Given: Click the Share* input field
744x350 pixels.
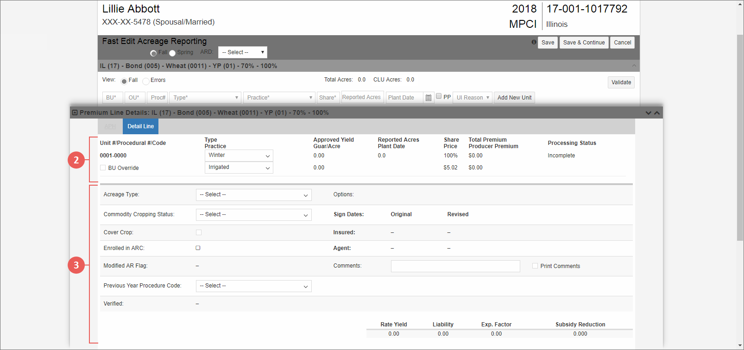Looking at the screenshot, I should (328, 98).
